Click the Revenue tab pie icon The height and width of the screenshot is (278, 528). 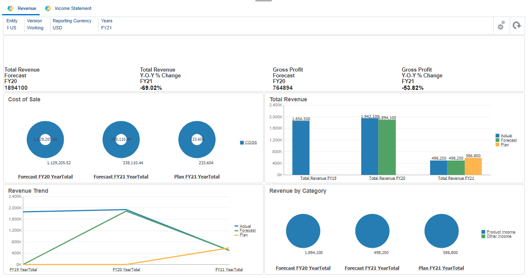[10, 8]
